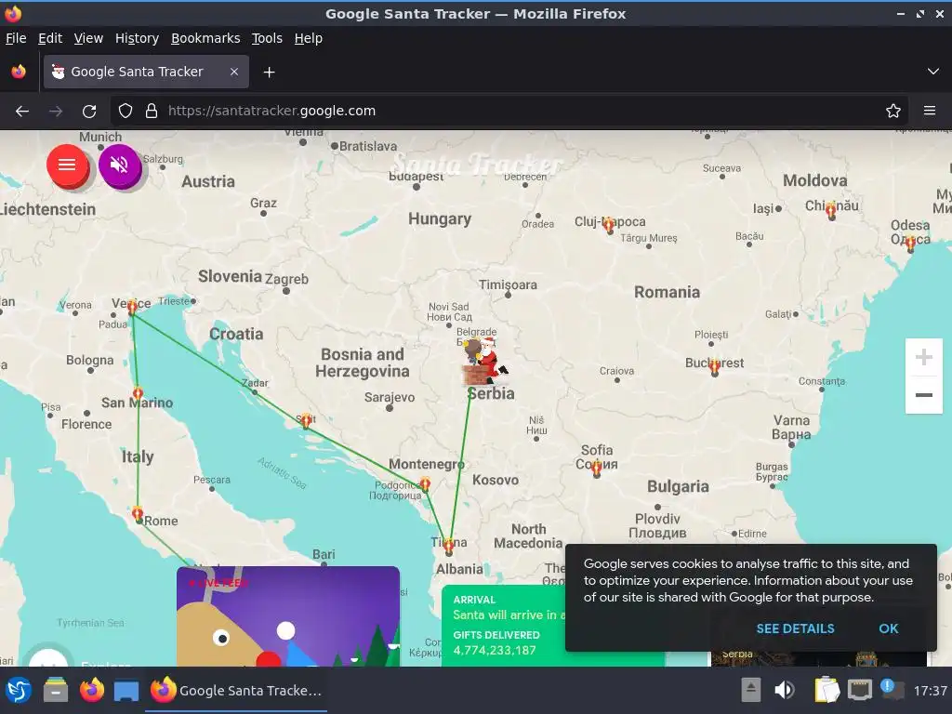
Task: Click the Sarajevo city label
Action: click(390, 397)
